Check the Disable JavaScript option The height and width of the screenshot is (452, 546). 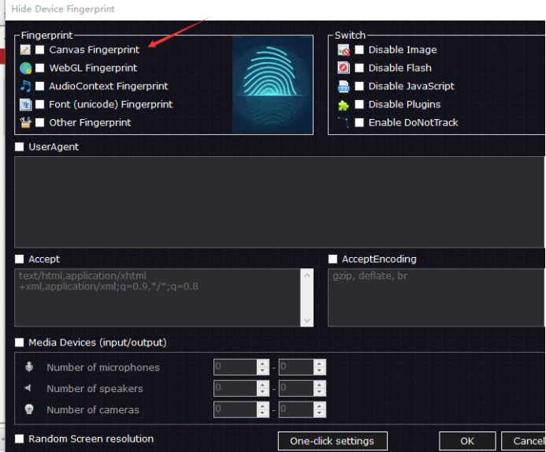(359, 86)
